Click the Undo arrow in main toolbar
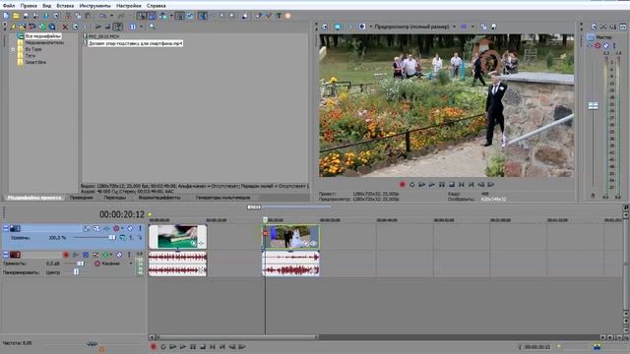This screenshot has height=354, width=630. pyautogui.click(x=102, y=16)
